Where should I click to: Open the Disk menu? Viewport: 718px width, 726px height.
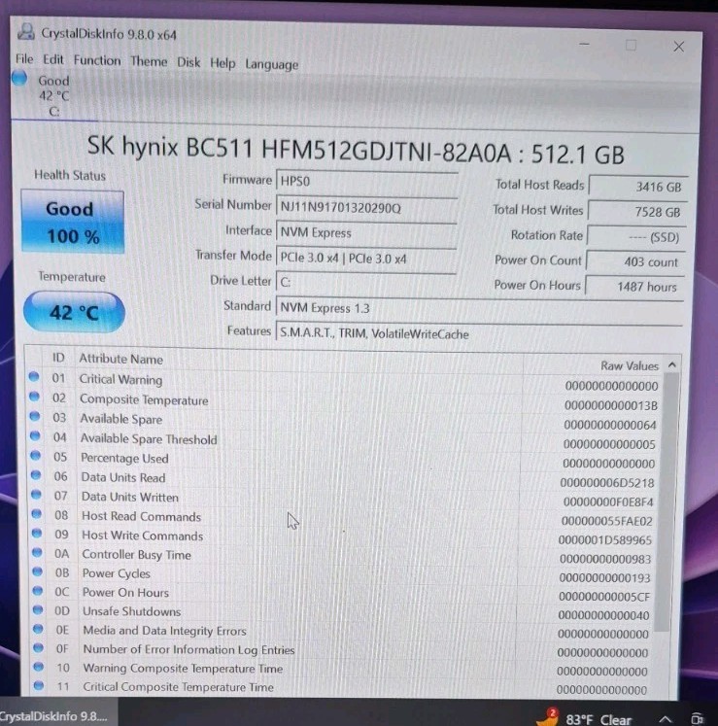[x=188, y=62]
